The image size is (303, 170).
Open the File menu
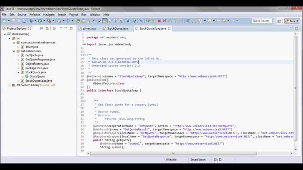click(x=4, y=15)
